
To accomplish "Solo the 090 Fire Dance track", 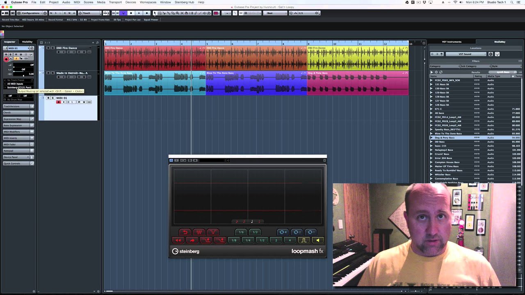I will click(53, 48).
